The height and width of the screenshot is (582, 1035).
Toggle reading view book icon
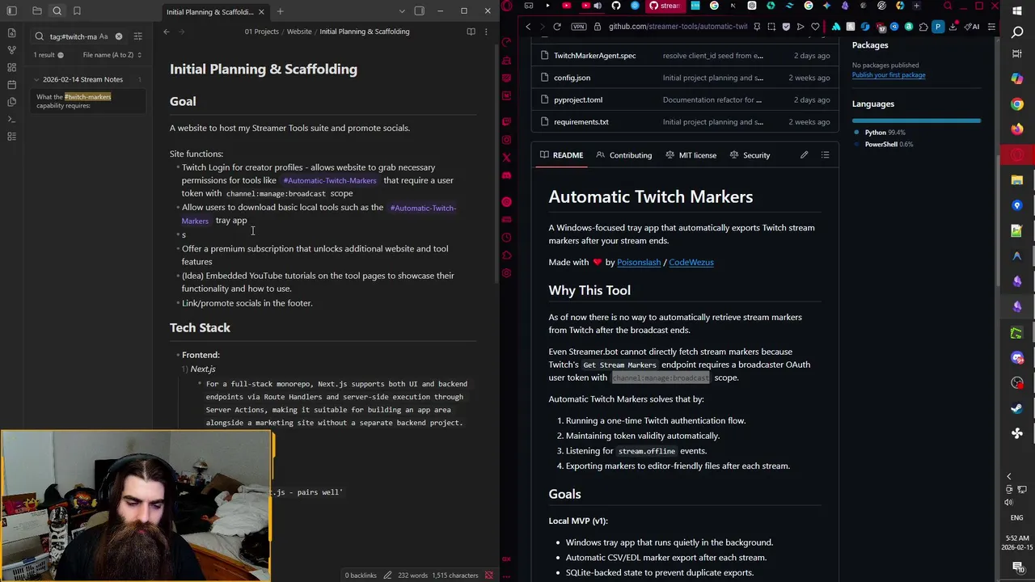471,32
